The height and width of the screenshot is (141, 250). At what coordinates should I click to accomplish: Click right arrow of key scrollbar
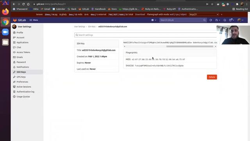[216, 46]
